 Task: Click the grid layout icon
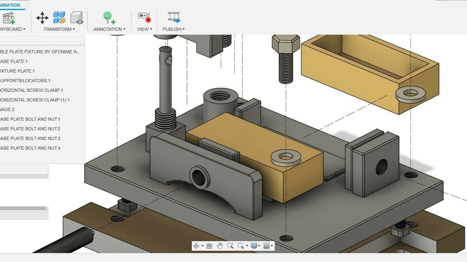(x=266, y=245)
